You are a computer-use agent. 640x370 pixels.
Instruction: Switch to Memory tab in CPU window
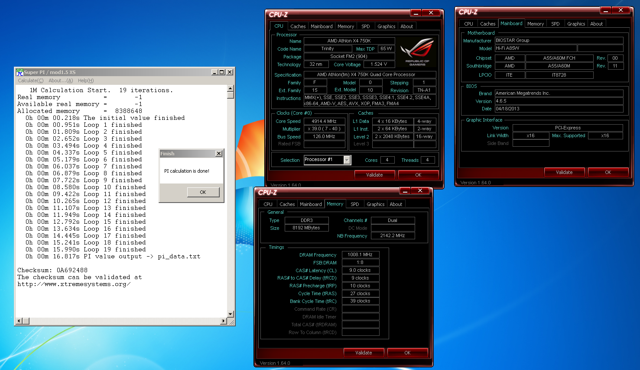[x=346, y=26]
